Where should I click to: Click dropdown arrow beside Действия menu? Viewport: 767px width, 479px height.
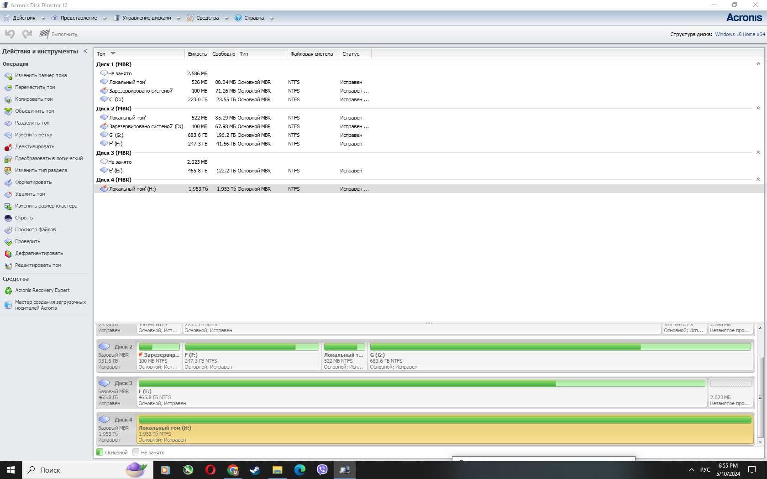tap(43, 18)
